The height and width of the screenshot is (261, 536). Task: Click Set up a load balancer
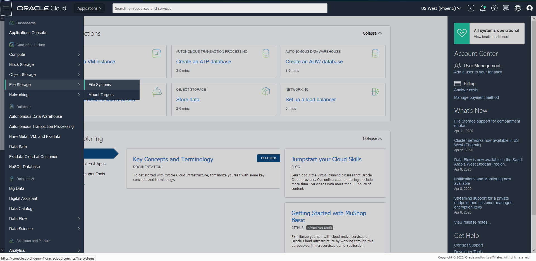pyautogui.click(x=311, y=100)
